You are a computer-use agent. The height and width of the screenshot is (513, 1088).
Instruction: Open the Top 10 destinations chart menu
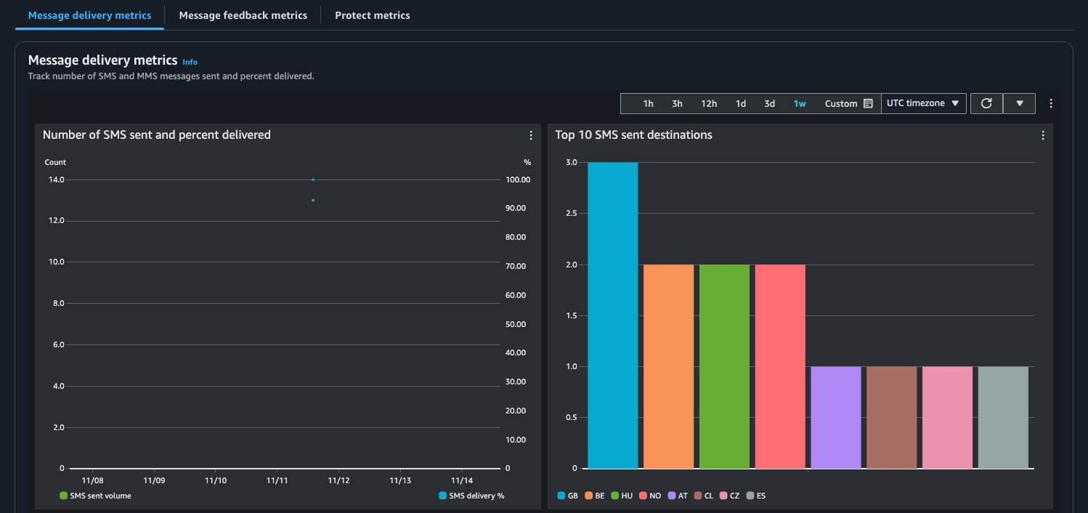[1043, 135]
